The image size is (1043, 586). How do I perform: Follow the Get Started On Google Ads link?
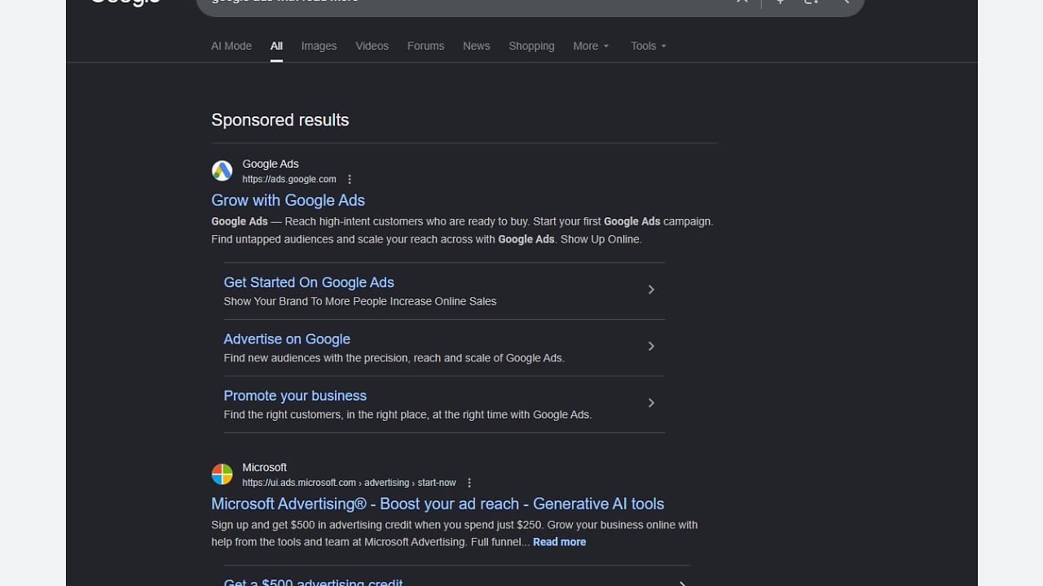pos(309,282)
